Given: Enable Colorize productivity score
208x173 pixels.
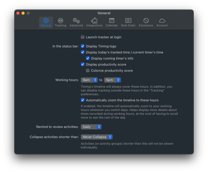Looking at the screenshot, I should coord(88,70).
